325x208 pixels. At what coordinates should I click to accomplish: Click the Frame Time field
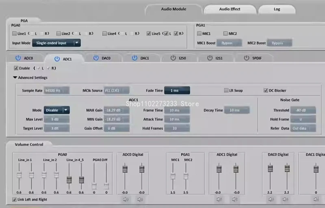[177, 110]
